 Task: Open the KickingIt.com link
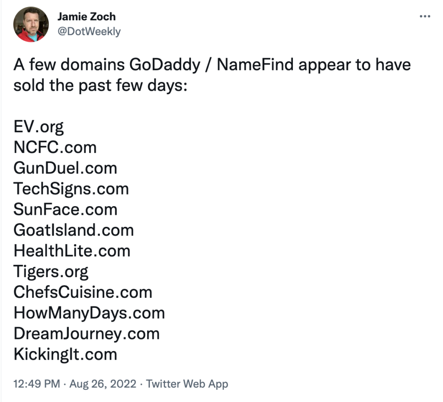click(x=65, y=354)
